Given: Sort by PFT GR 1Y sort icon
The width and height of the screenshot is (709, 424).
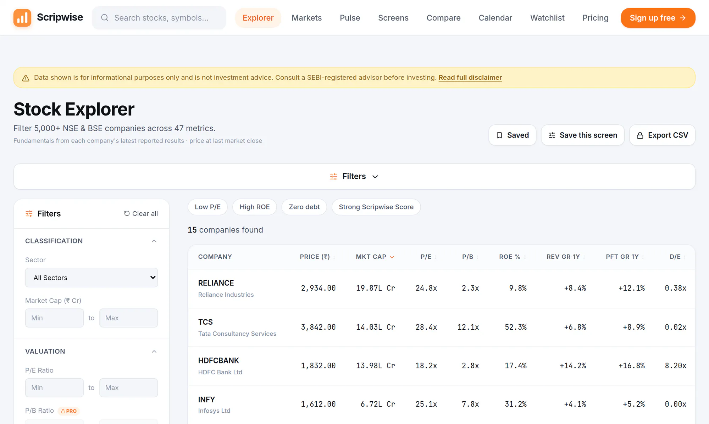Looking at the screenshot, I should tap(643, 257).
